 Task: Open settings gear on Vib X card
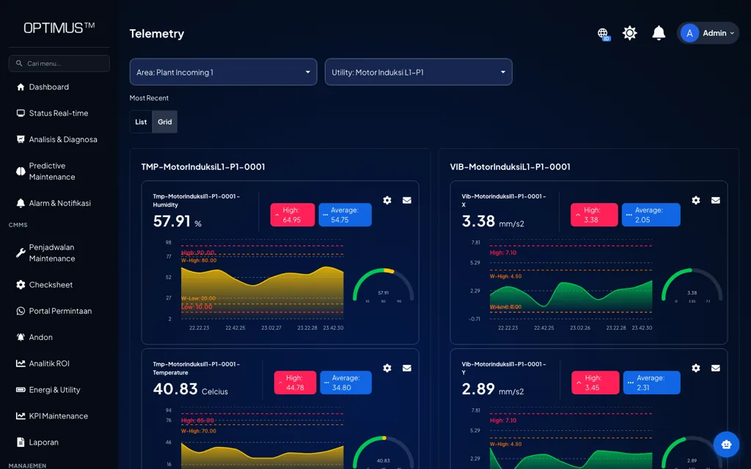696,201
